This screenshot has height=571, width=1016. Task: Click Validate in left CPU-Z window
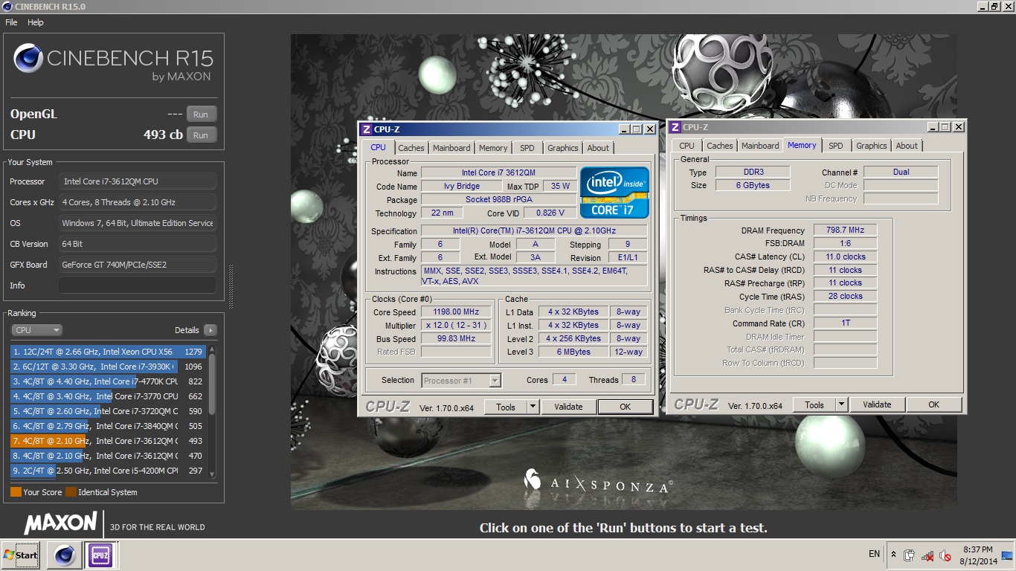(568, 407)
